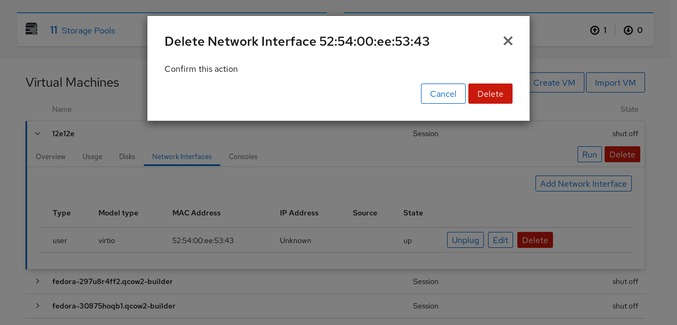Image resolution: width=677 pixels, height=325 pixels.
Task: Collapse the 12e12e VM row
Action: tap(37, 134)
